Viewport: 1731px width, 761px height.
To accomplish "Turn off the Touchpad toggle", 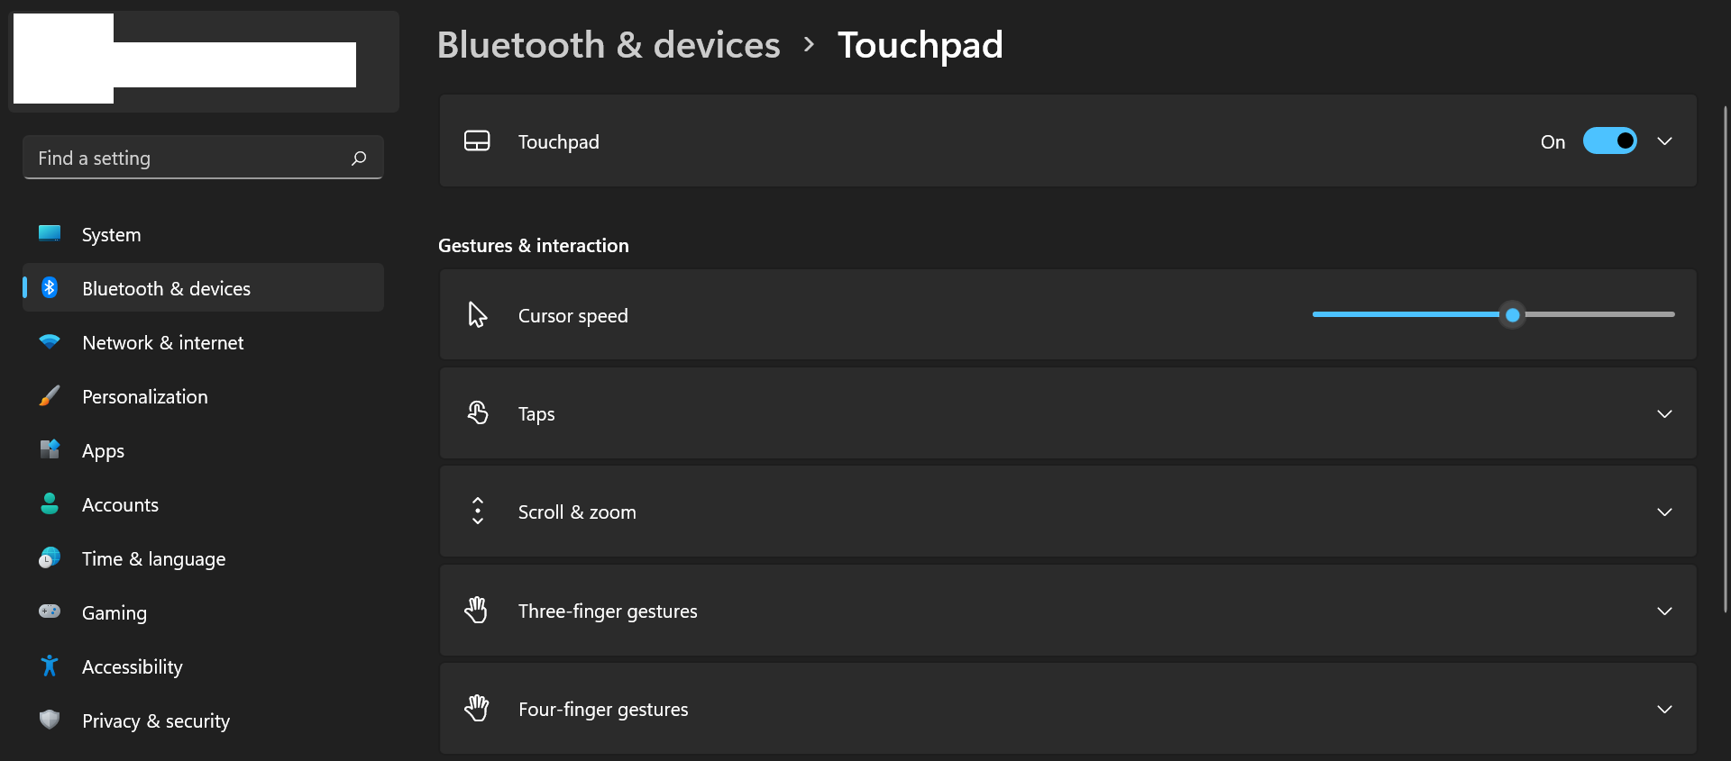I will (x=1609, y=141).
